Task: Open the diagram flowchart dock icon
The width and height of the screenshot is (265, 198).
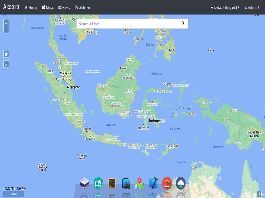Action: click(x=112, y=183)
